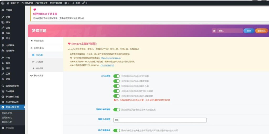Click the 梦铎主题 panel title
Viewport: 269px width, 134px height.
point(39,31)
